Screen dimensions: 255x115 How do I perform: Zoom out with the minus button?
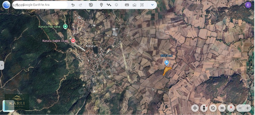coord(240,108)
